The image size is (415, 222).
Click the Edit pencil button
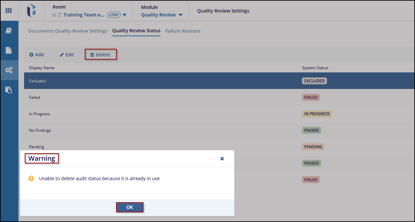[67, 55]
